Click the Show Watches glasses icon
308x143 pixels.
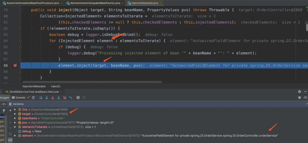tap(10, 140)
